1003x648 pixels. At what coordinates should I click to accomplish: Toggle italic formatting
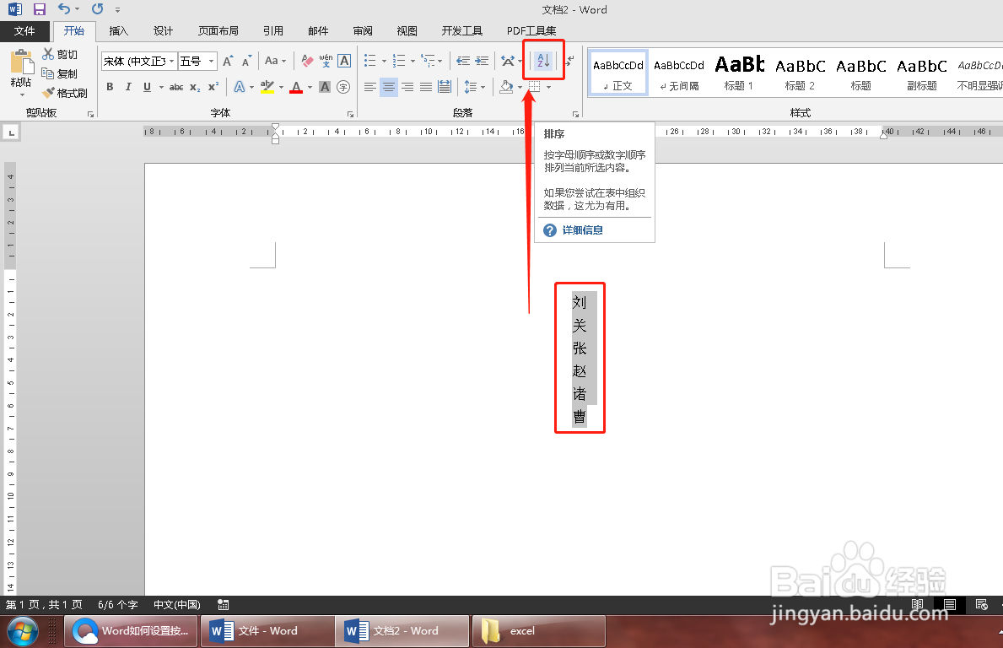[128, 86]
